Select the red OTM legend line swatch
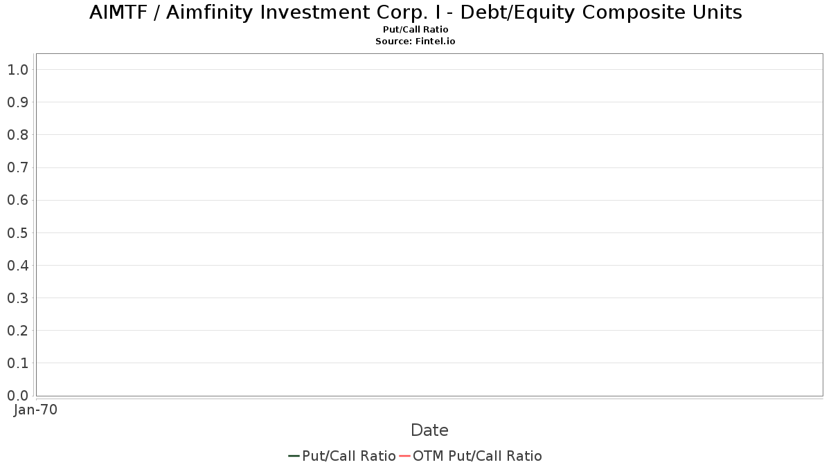Viewport: 831px width, 467px height. point(404,456)
